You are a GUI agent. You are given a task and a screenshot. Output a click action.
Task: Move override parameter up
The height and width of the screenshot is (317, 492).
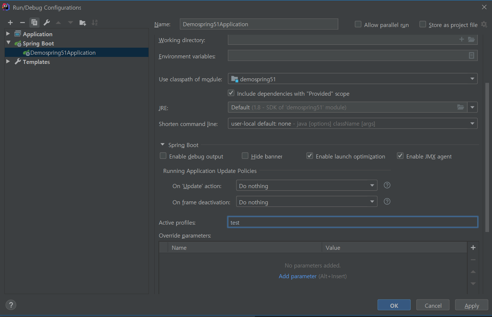click(473, 272)
